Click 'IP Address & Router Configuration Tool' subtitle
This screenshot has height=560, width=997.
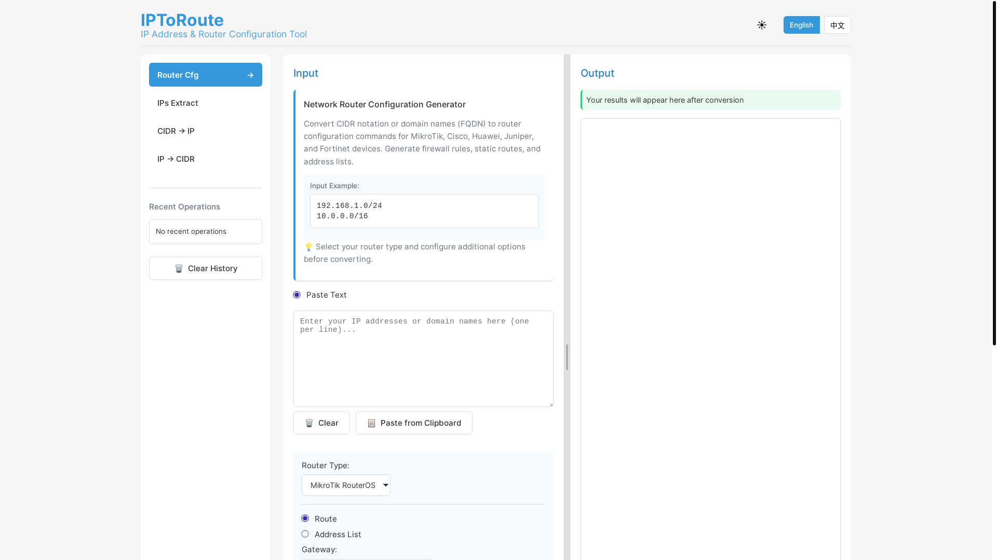[x=224, y=34]
